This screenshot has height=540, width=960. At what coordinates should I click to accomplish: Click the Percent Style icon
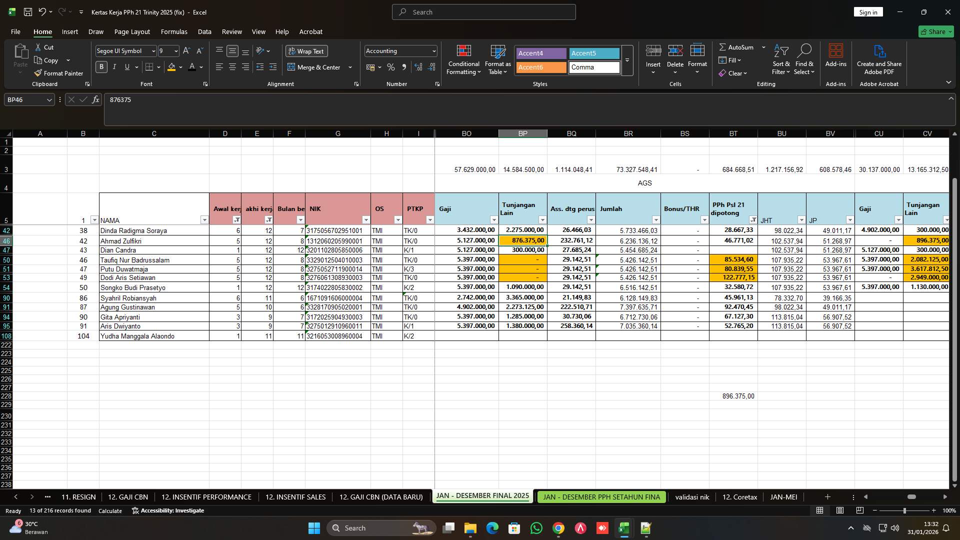coord(390,67)
